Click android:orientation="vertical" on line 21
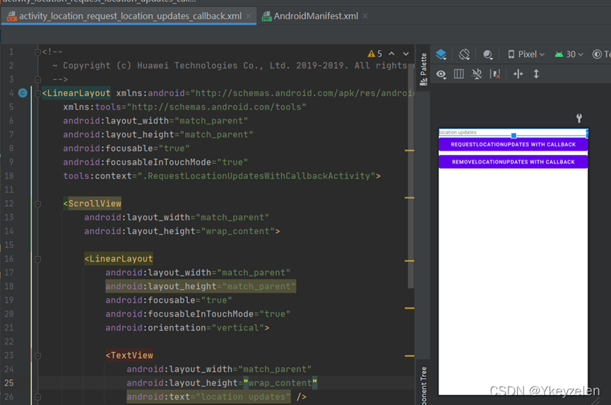Viewport: 611px width, 405px height. point(184,328)
